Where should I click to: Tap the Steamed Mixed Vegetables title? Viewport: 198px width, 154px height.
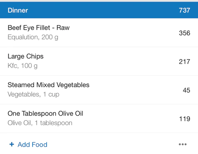pyautogui.click(x=49, y=85)
